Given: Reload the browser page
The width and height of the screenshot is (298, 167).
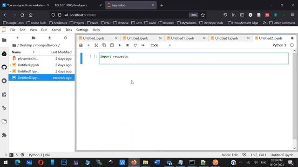Looking at the screenshot, I should click(x=22, y=15).
